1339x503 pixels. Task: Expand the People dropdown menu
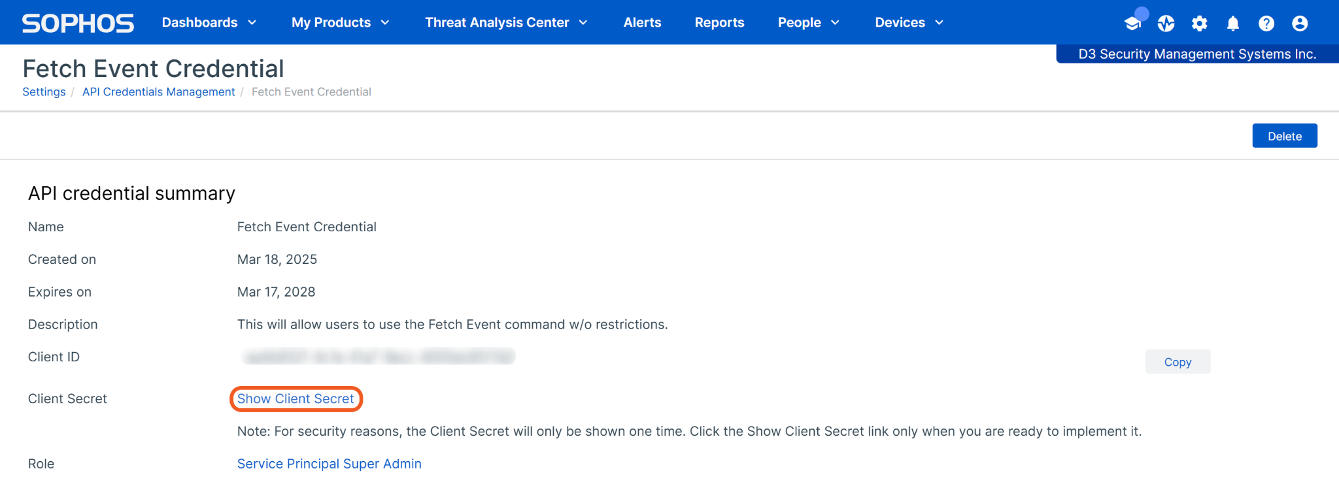(x=808, y=22)
